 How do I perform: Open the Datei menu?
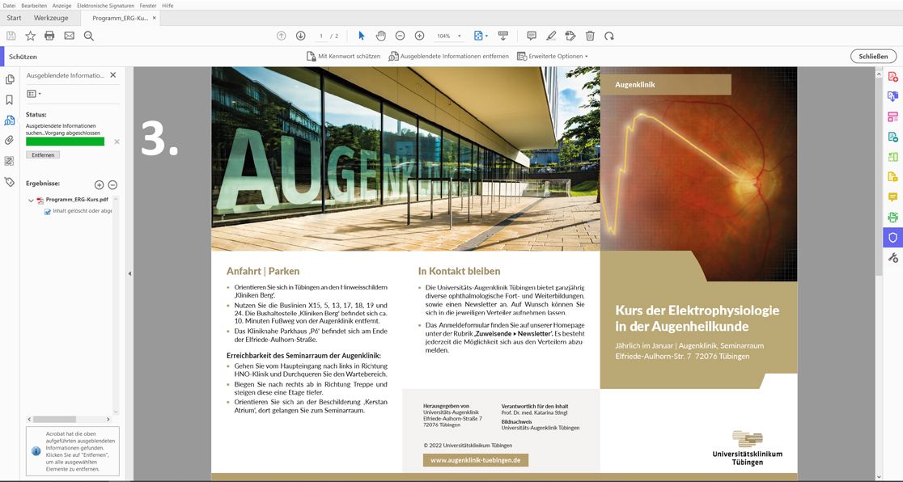10,5
